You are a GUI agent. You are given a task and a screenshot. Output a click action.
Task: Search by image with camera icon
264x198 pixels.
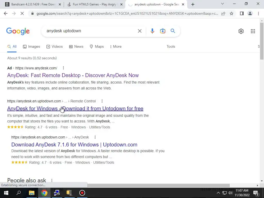click(162, 31)
